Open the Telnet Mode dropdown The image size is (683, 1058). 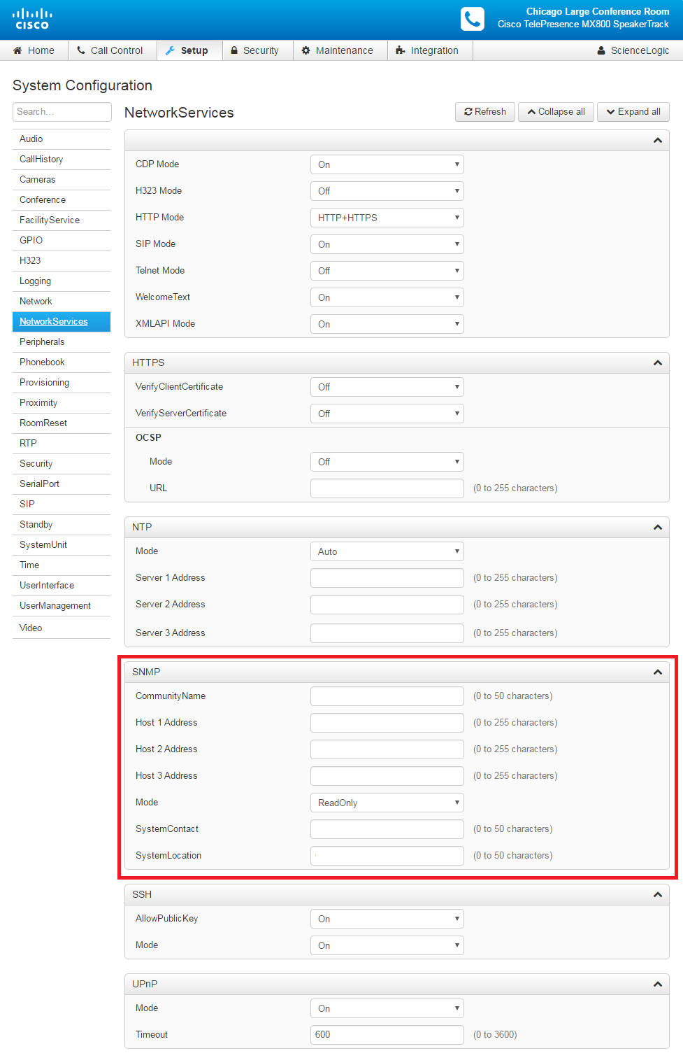point(387,271)
